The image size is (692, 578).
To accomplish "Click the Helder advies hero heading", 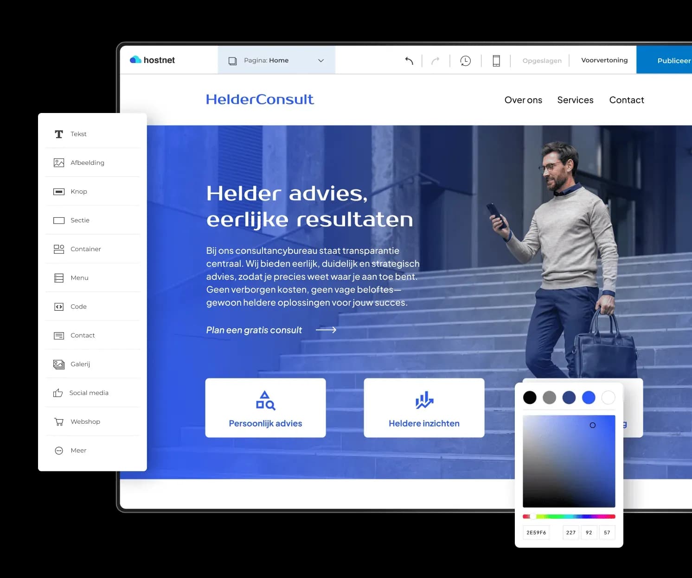I will point(309,207).
